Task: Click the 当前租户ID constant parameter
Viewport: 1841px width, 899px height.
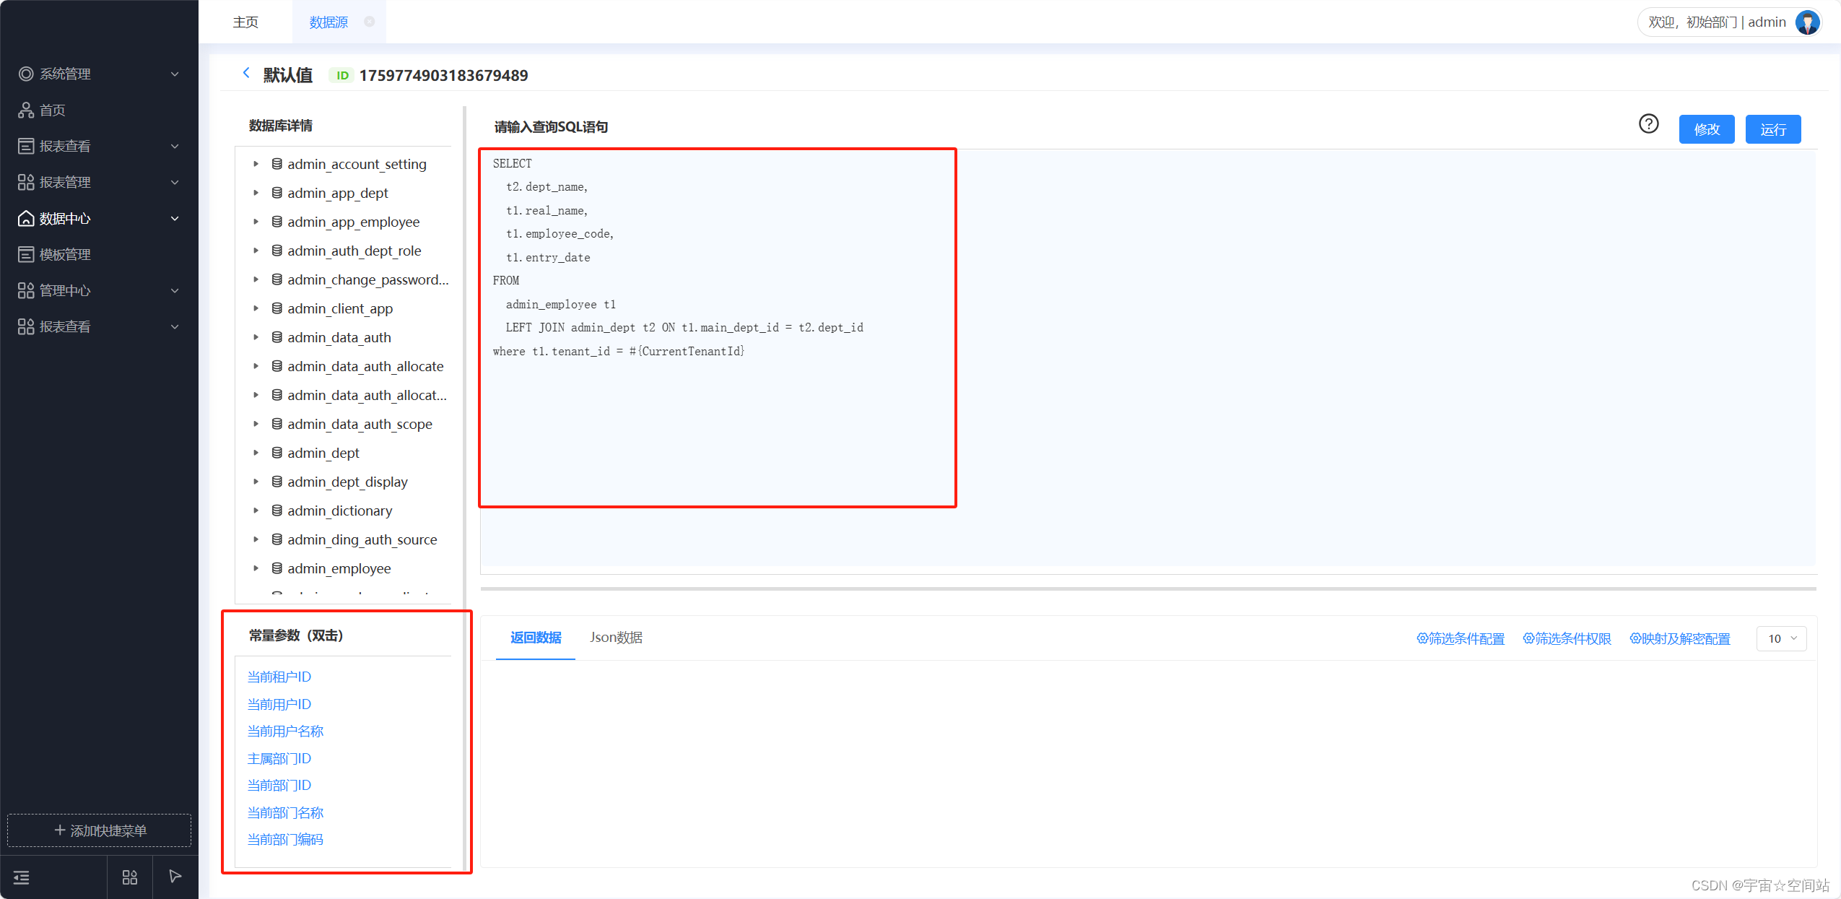Action: click(x=279, y=677)
